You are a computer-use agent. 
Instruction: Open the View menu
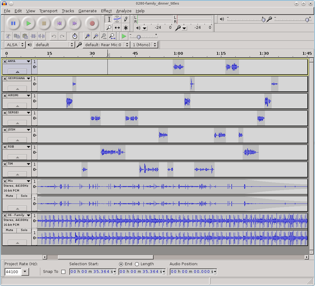[31, 11]
